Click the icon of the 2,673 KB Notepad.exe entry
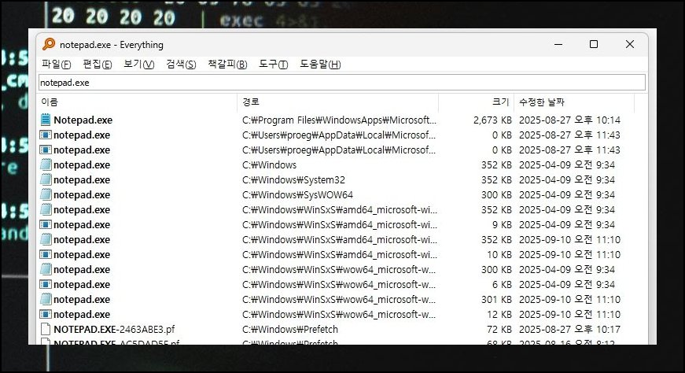 [x=46, y=120]
